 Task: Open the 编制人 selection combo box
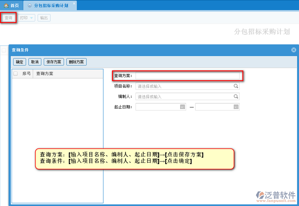point(184,97)
